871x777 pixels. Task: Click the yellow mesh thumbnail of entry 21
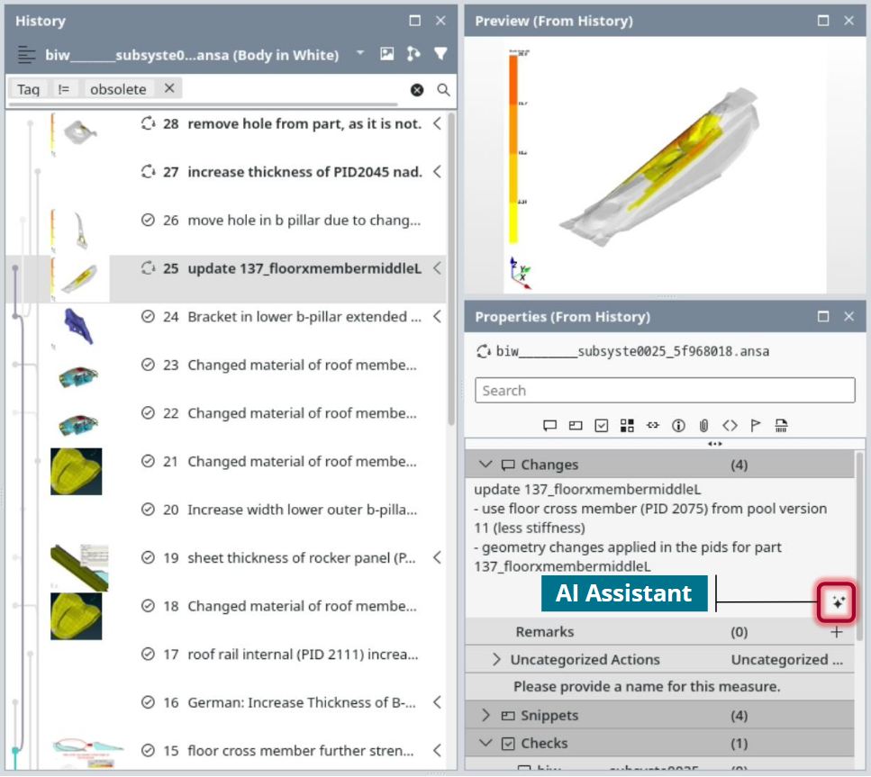coord(77,471)
